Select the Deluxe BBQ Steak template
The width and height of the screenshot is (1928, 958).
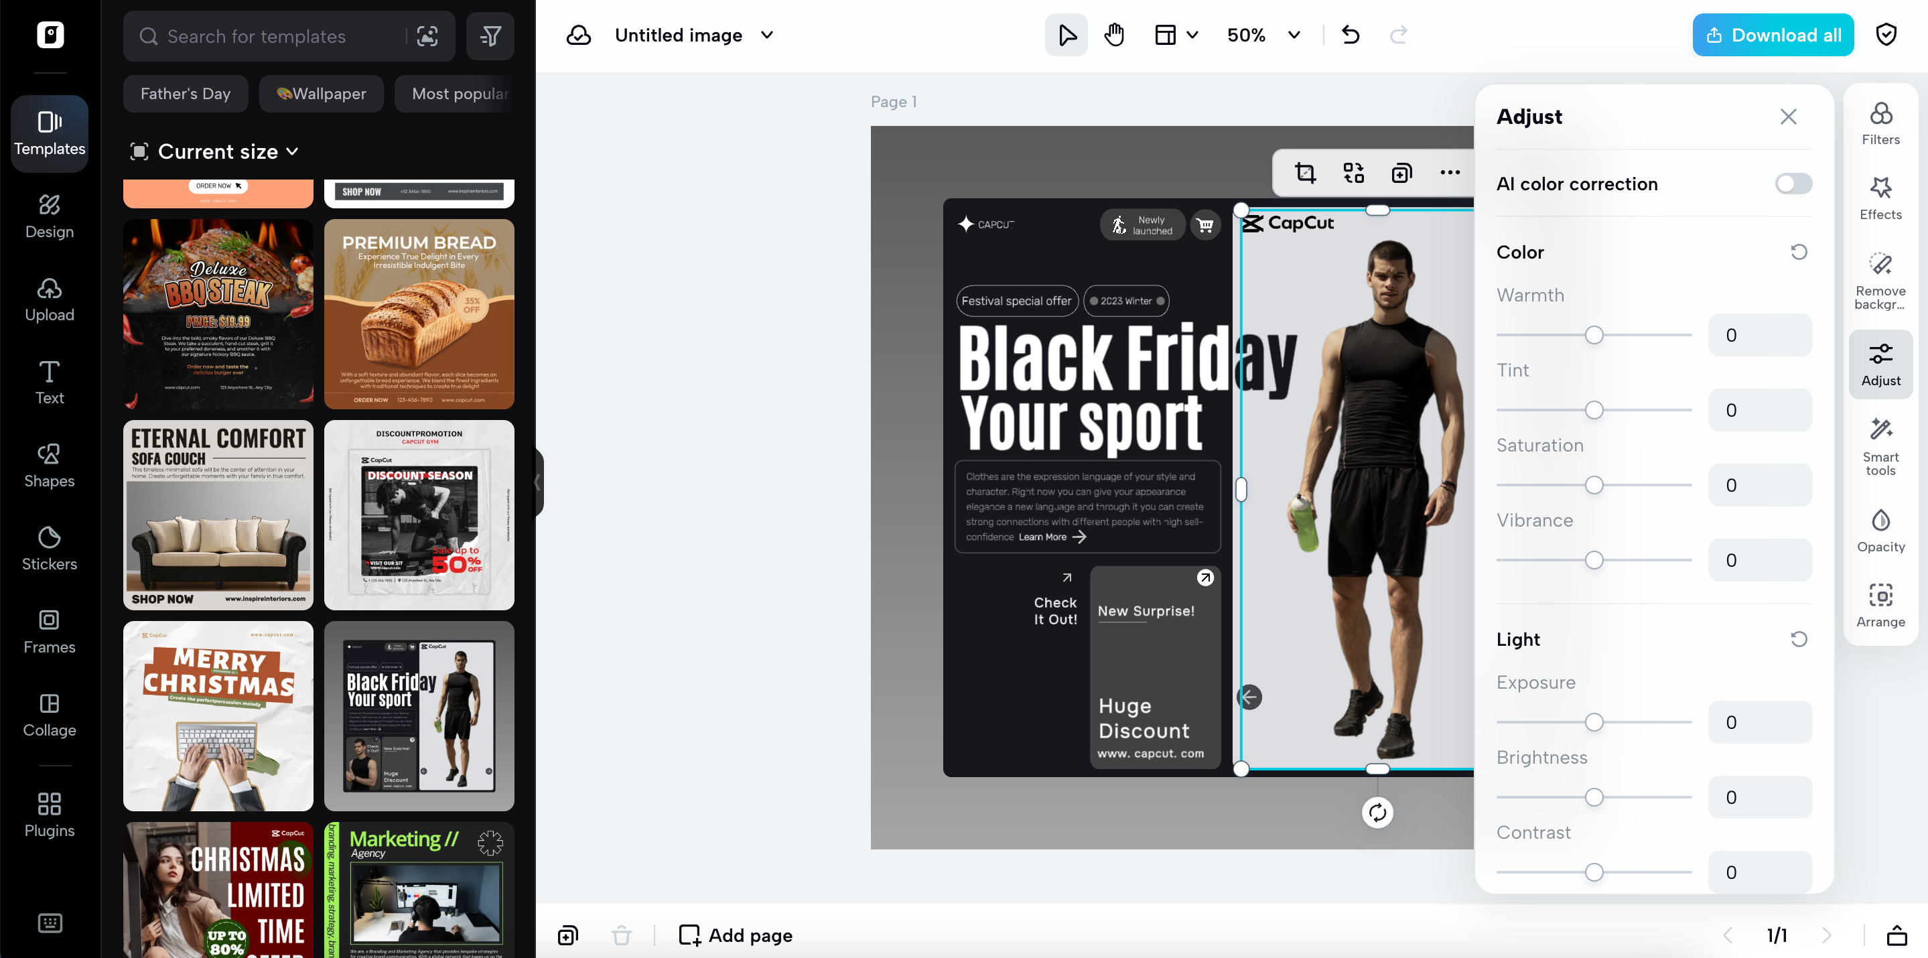pyautogui.click(x=218, y=314)
